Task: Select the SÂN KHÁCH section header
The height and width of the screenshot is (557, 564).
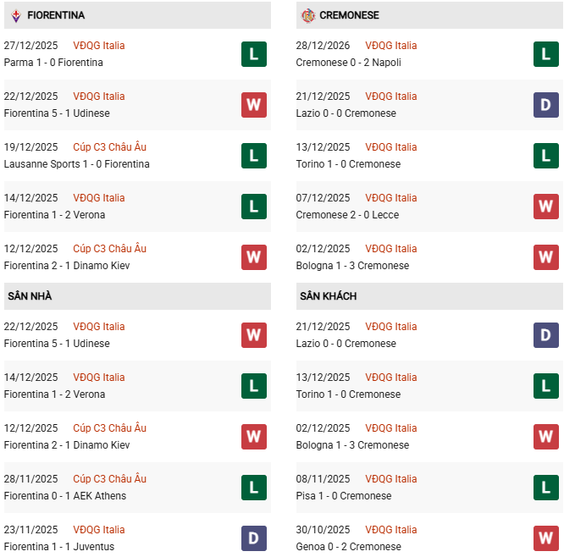Action: (328, 296)
